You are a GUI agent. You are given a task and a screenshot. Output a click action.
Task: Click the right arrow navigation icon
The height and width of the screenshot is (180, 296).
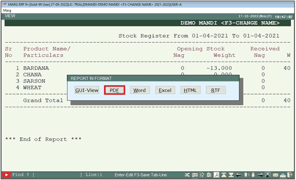[x=260, y=175]
